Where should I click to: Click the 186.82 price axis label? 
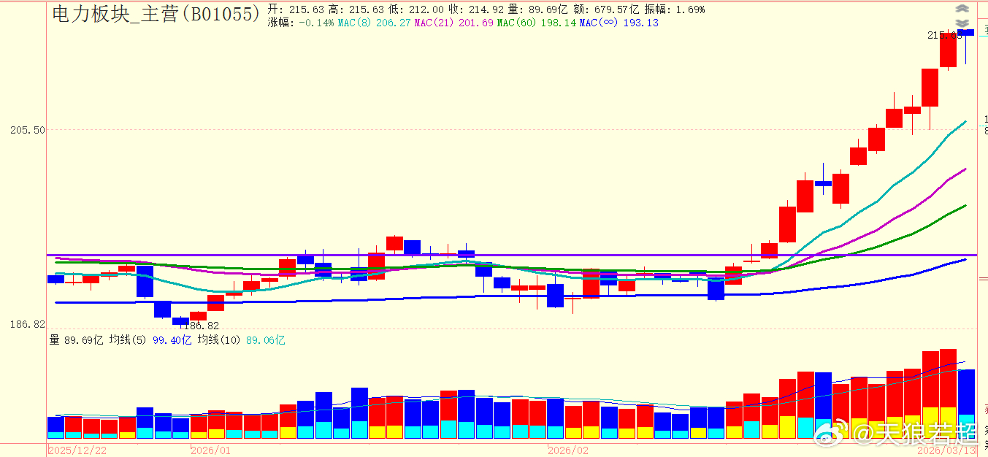(x=27, y=323)
